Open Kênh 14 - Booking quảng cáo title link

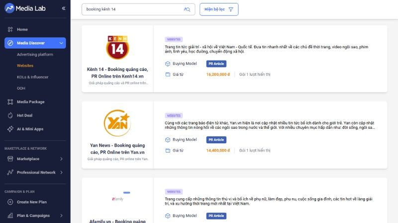click(117, 73)
